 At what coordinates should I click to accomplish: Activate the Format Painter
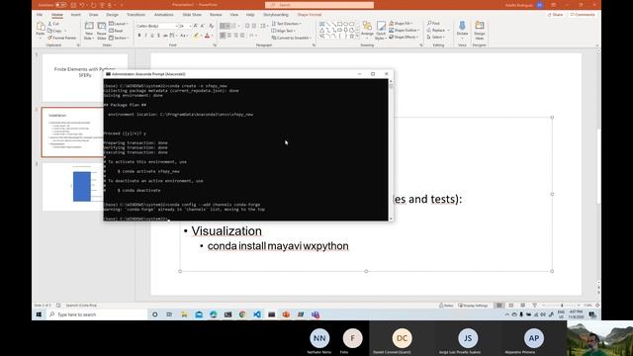(x=61, y=38)
